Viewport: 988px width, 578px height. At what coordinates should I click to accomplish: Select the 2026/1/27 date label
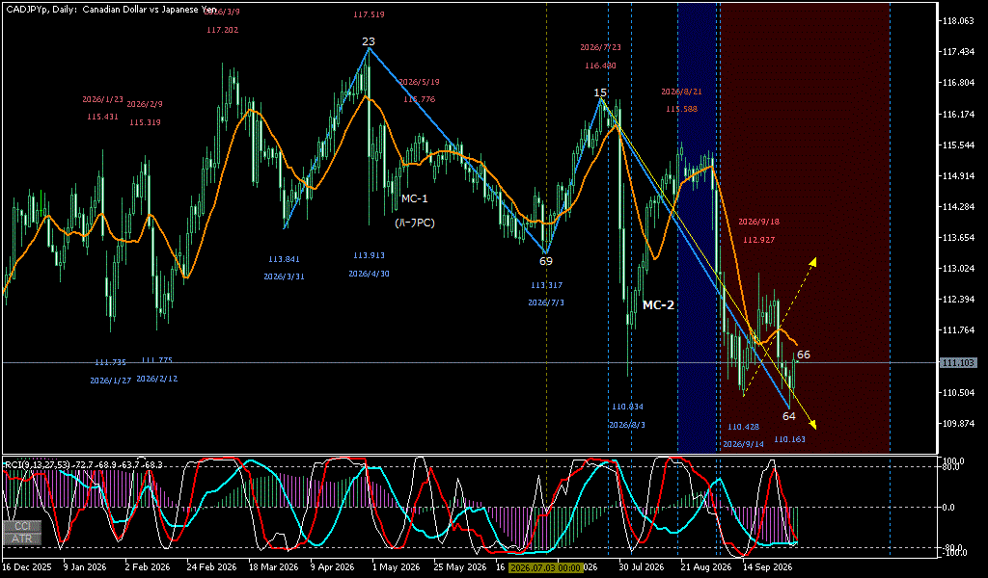pyautogui.click(x=110, y=381)
